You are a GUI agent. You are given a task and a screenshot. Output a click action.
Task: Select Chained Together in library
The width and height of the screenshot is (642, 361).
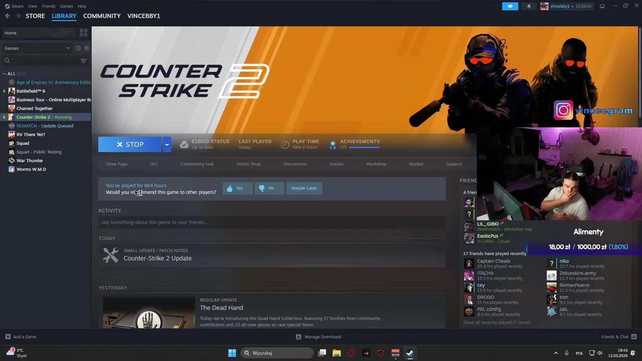[x=35, y=108]
